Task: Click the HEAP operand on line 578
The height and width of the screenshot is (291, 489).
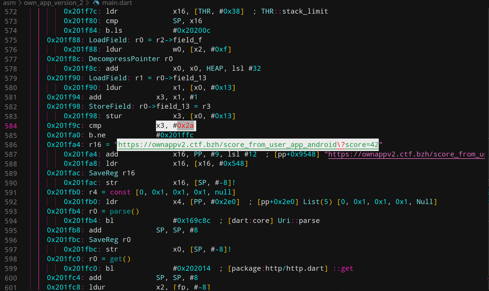Action: (x=215, y=68)
